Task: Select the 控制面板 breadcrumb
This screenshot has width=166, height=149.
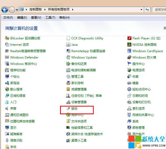Action: point(36,9)
